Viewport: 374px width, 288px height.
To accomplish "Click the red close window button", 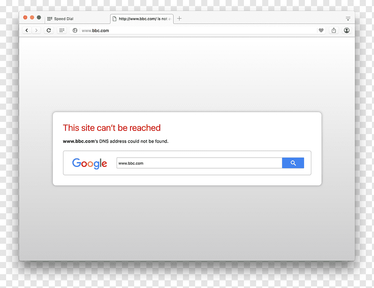I will [x=25, y=17].
